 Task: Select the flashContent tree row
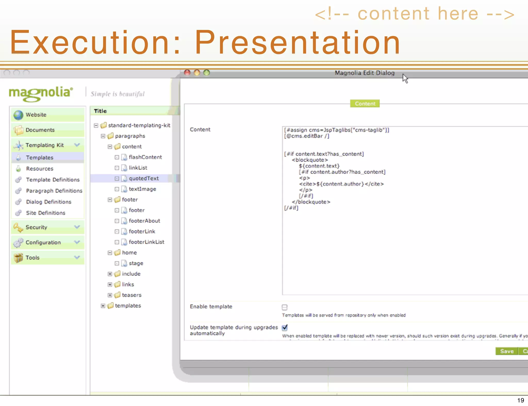[135, 157]
